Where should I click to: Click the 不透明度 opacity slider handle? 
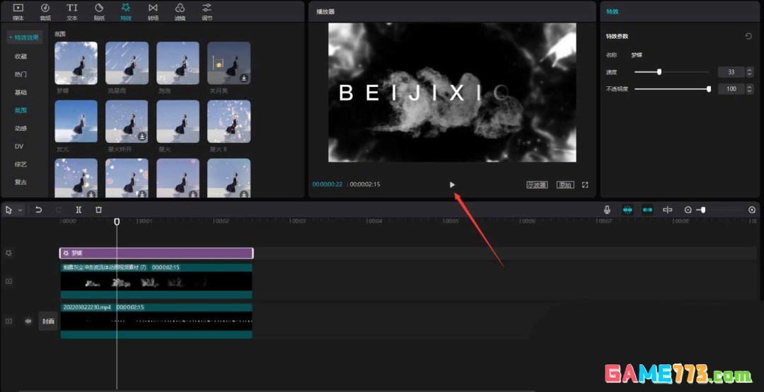point(709,88)
